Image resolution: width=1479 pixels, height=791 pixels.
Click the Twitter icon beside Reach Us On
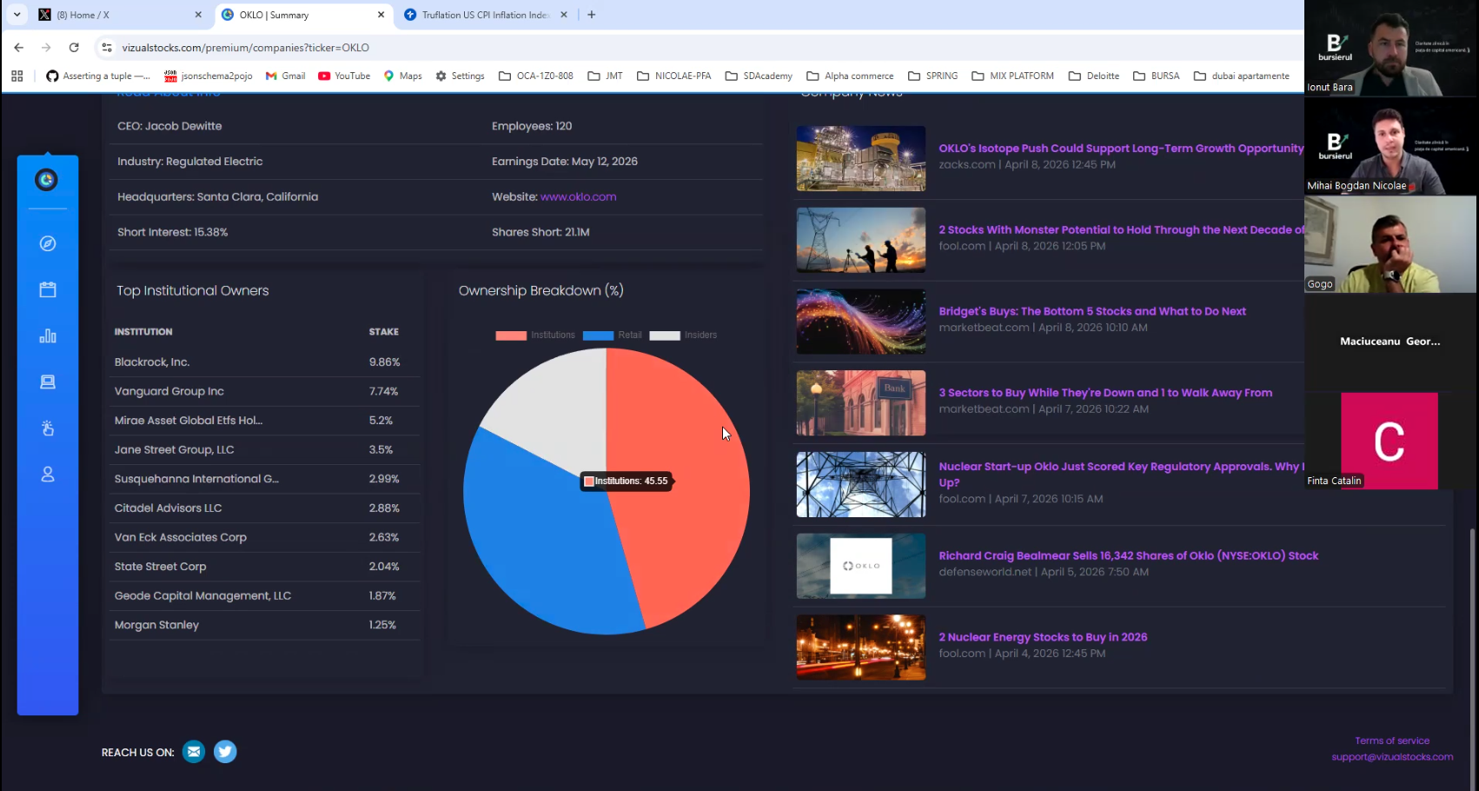point(225,752)
